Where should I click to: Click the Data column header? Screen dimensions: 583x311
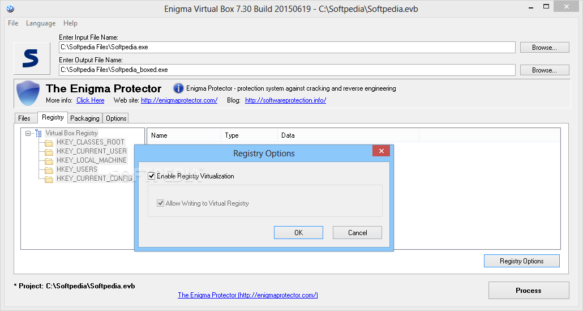click(348, 135)
